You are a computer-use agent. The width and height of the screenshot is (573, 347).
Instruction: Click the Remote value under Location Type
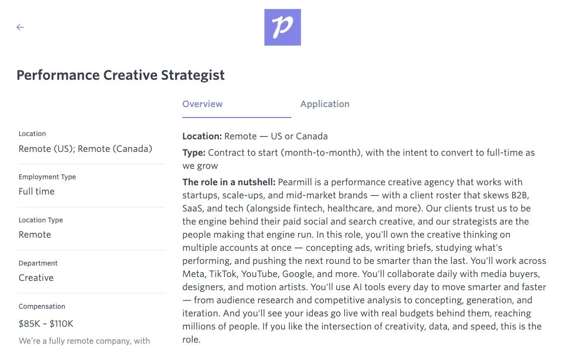tap(35, 234)
